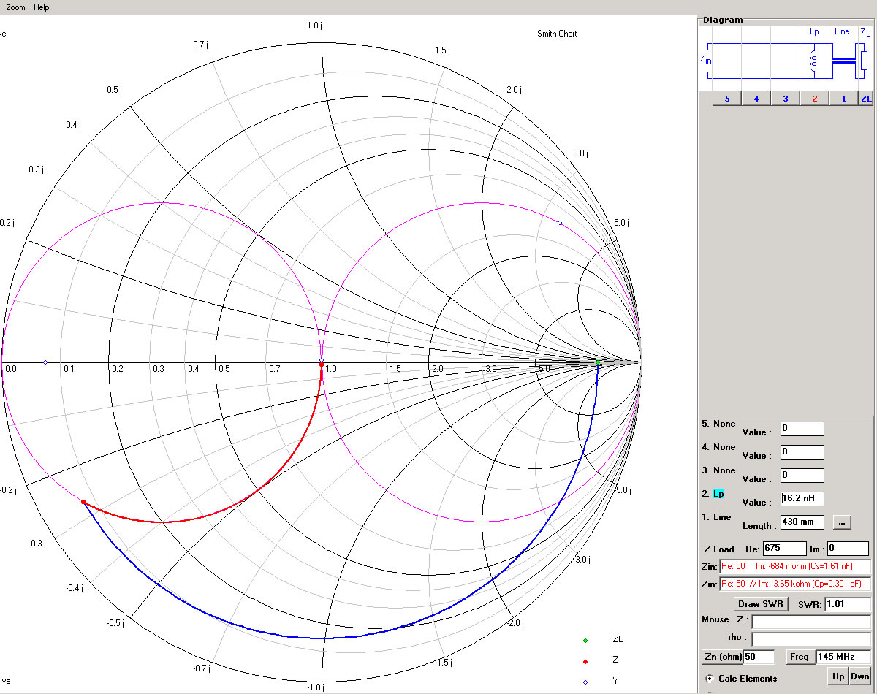Select element slot 5 button in diagram
The image size is (877, 694).
(x=726, y=99)
